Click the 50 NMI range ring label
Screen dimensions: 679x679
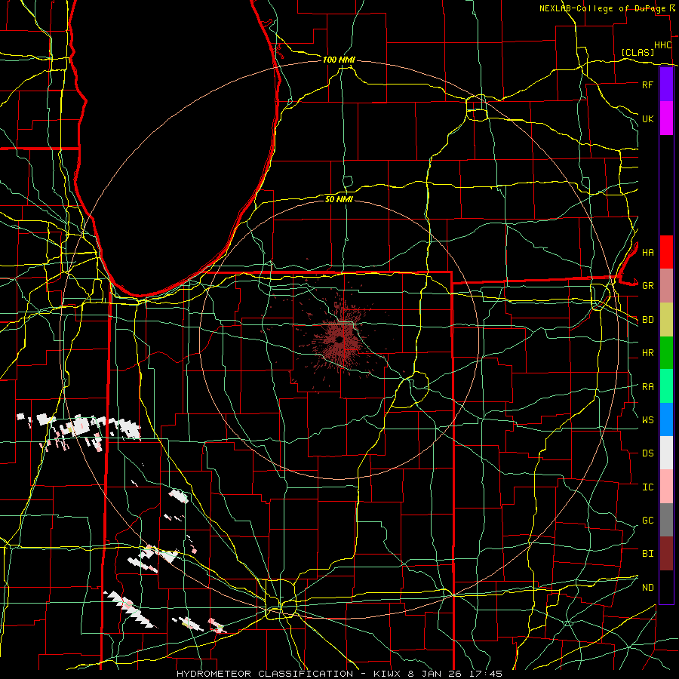pos(339,199)
